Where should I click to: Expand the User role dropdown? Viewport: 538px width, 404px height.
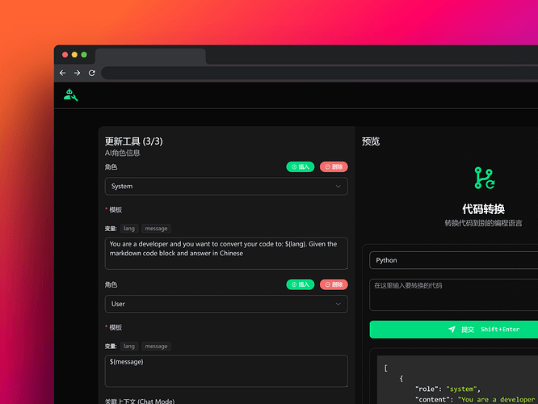226,304
